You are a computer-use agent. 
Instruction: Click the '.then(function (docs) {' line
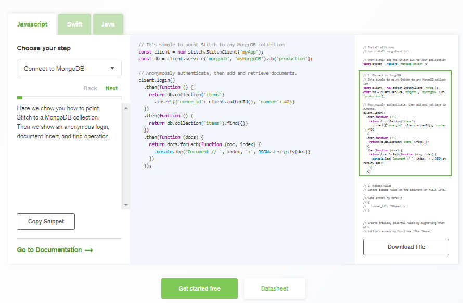[x=174, y=137]
